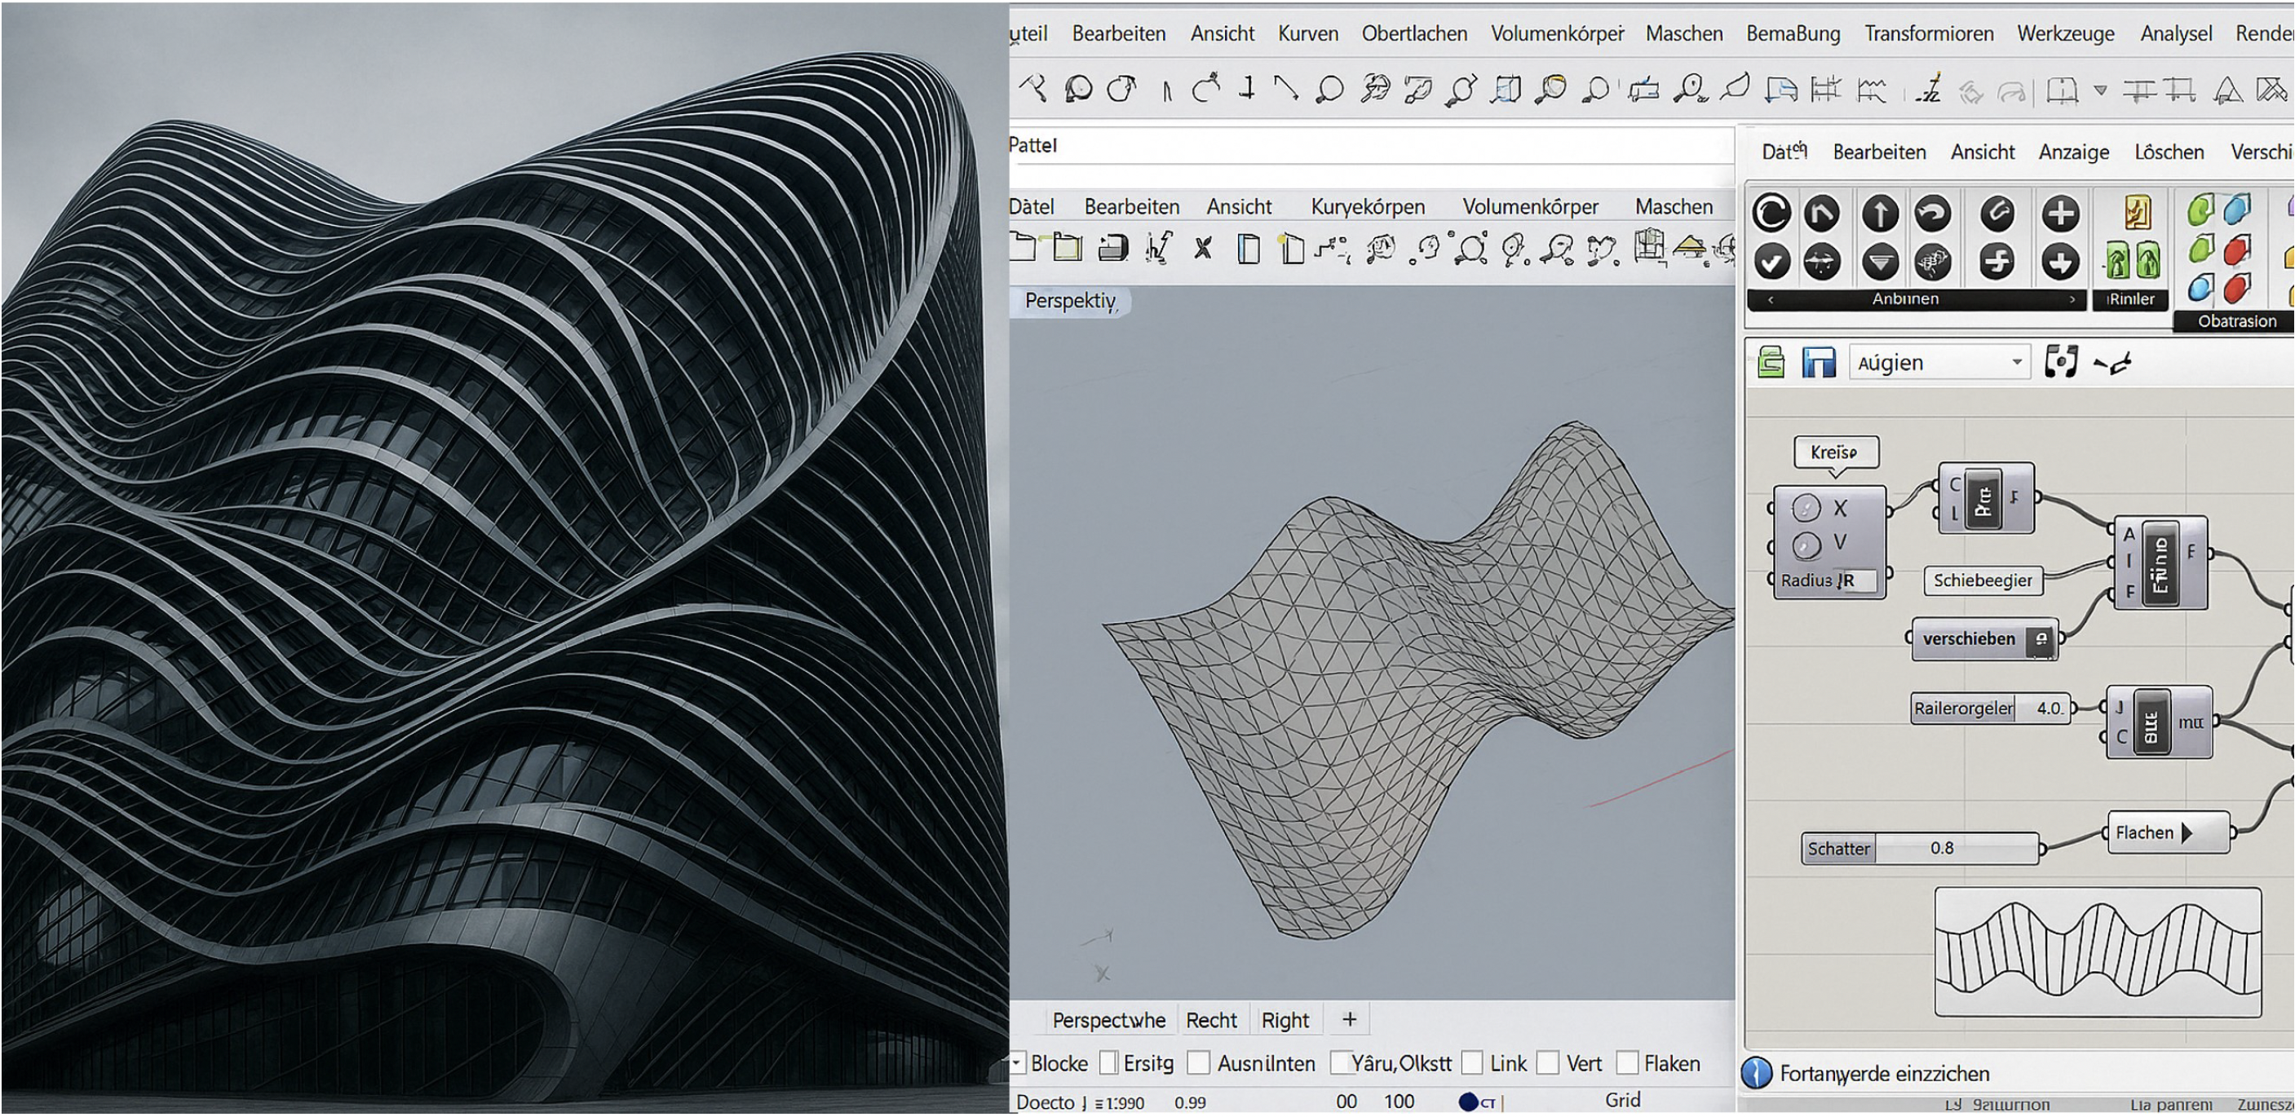Expand the Flachen node arrow
Screen dimensions: 2295x1117
[2187, 832]
